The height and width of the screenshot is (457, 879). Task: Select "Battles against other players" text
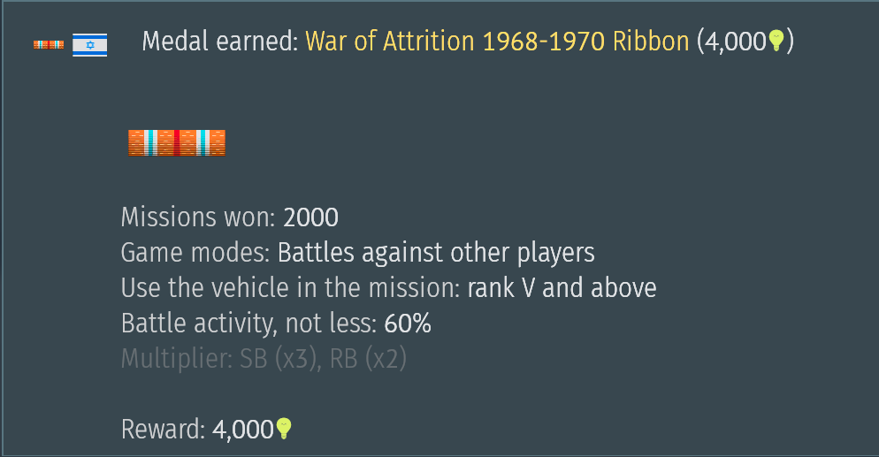(436, 253)
